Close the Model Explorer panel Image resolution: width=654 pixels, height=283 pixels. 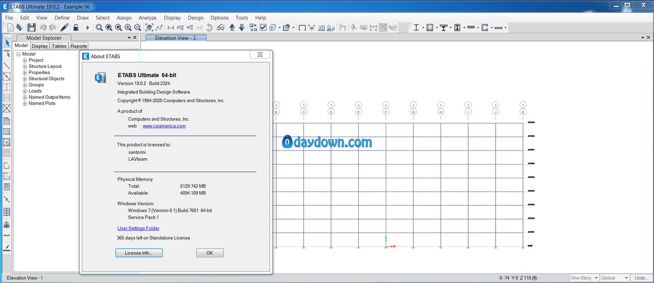(135, 37)
